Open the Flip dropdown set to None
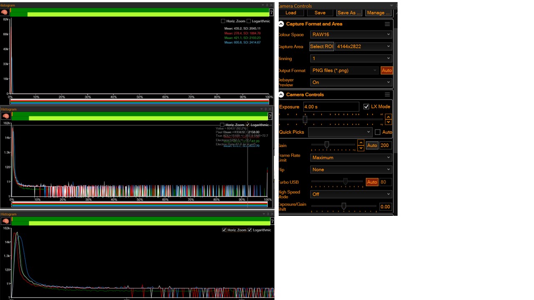Screen dimensions: 534x300 [351, 170]
